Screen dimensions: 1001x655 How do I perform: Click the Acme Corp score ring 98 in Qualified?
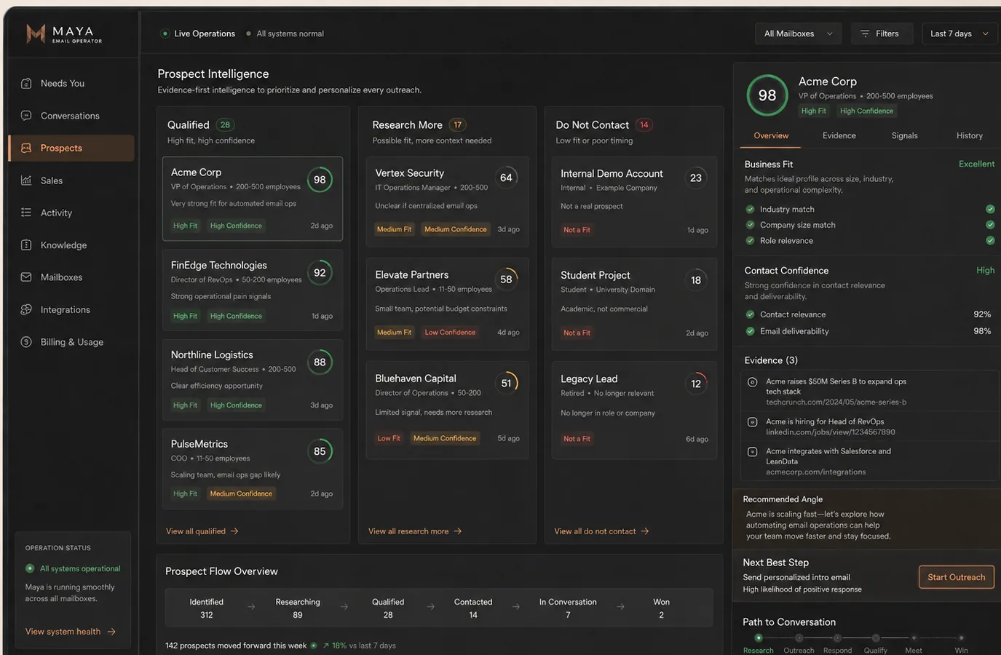pos(320,180)
